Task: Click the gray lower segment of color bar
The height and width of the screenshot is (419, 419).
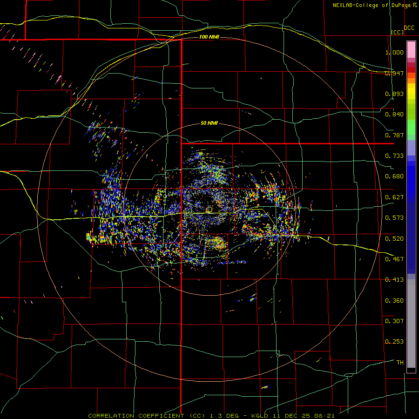Action: (x=411, y=324)
